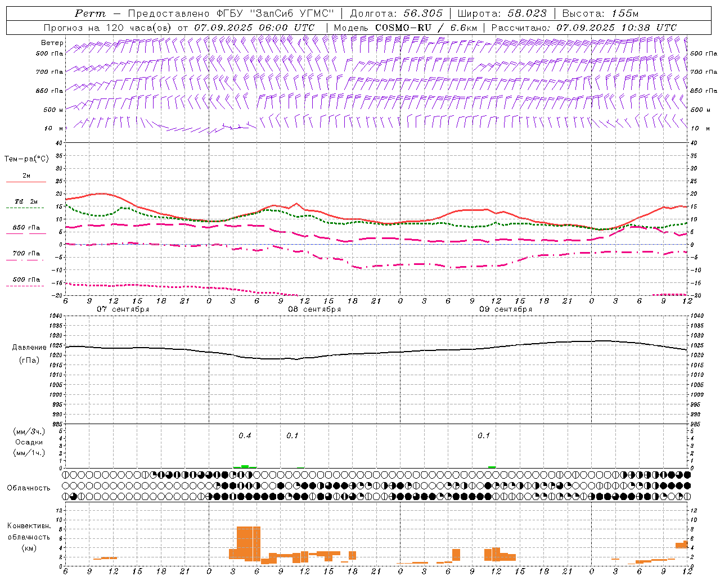Click the "Давление" pressure panel label

(29, 348)
